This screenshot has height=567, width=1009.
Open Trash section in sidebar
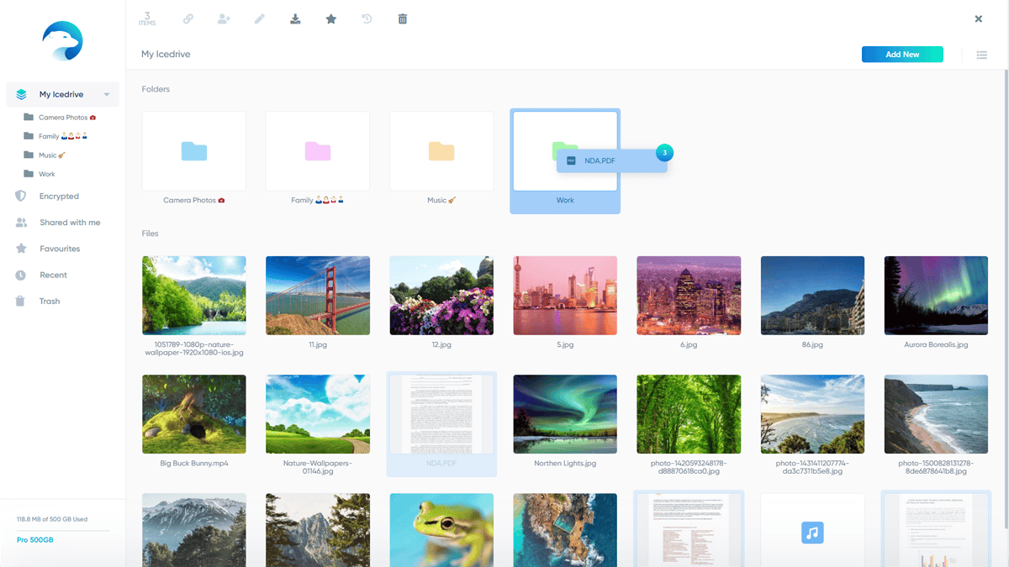click(x=50, y=301)
